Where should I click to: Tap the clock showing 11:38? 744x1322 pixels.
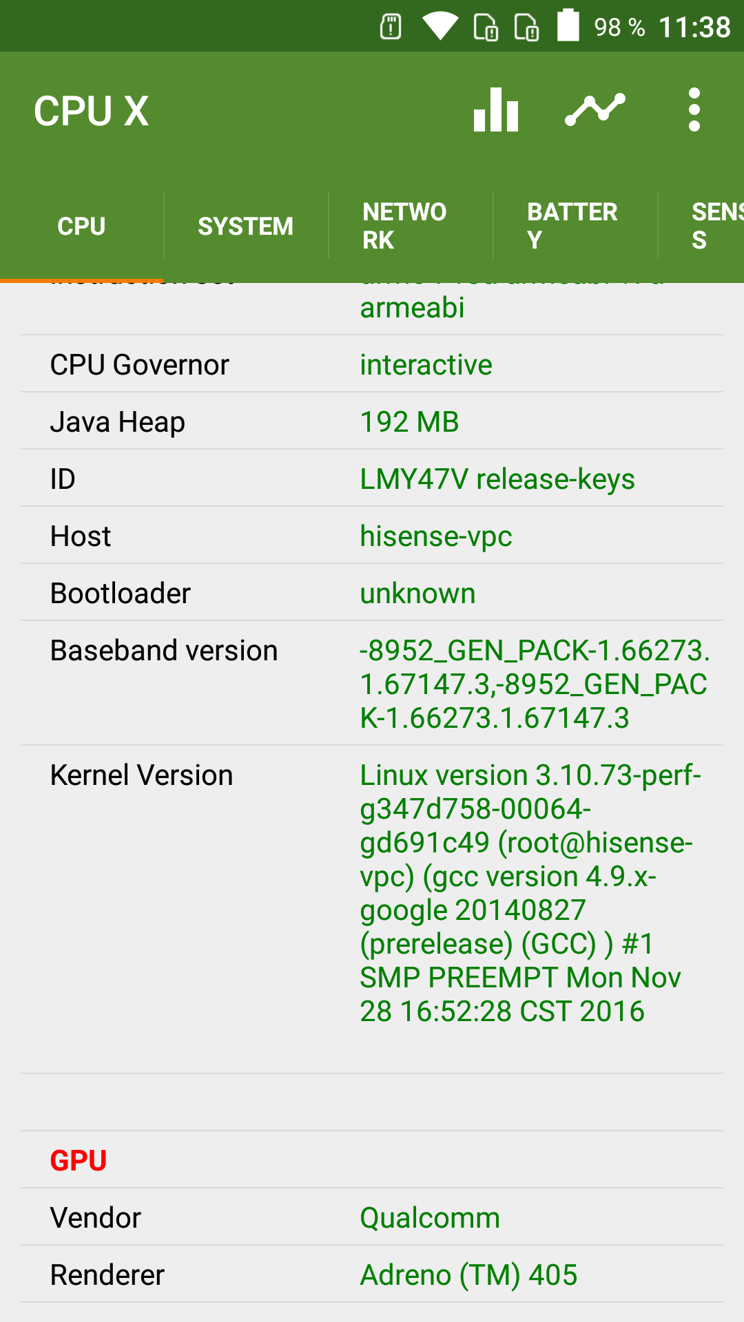point(694,28)
